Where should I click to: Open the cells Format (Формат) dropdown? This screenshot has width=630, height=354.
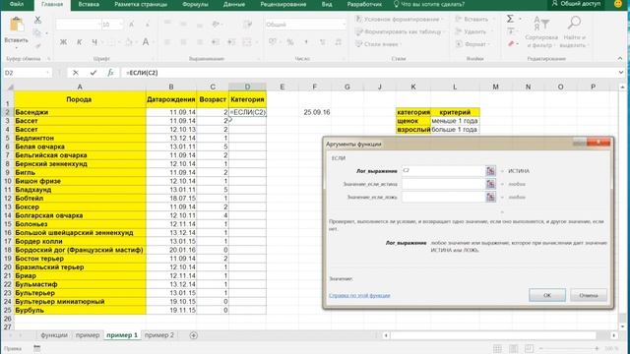(x=472, y=43)
